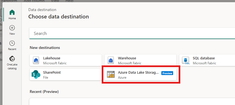Click the SQL database icon
The height and width of the screenshot is (105, 235).
pyautogui.click(x=186, y=60)
